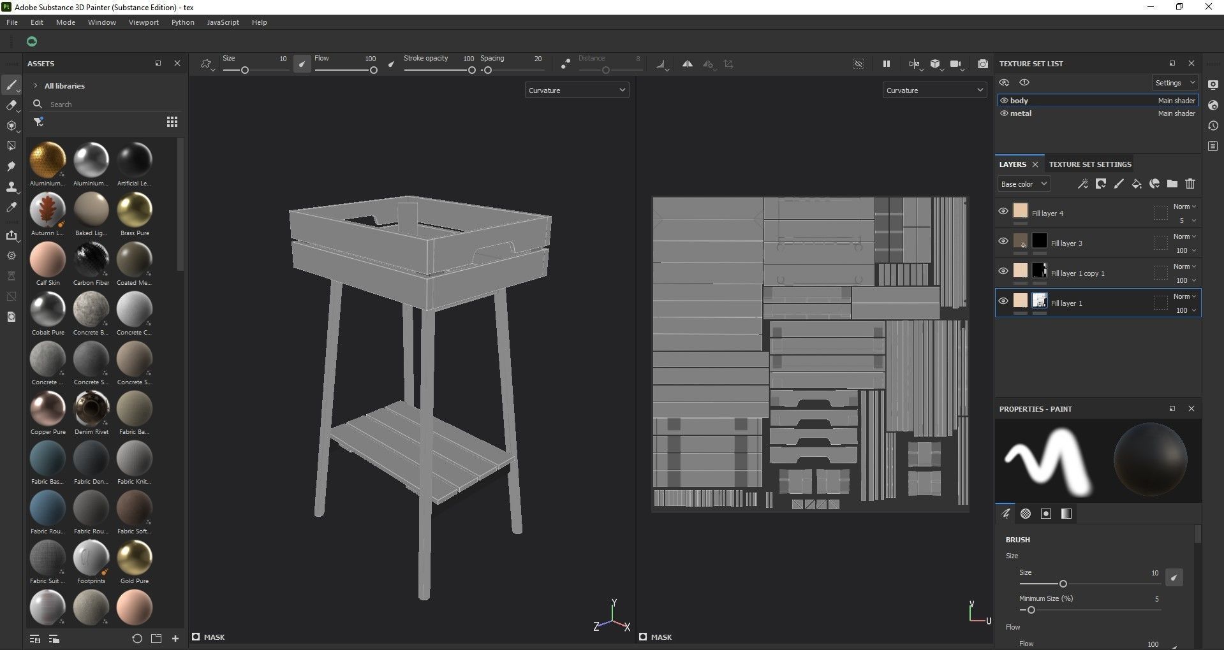
Task: Toggle visibility of Fill layer 1
Action: click(1003, 301)
